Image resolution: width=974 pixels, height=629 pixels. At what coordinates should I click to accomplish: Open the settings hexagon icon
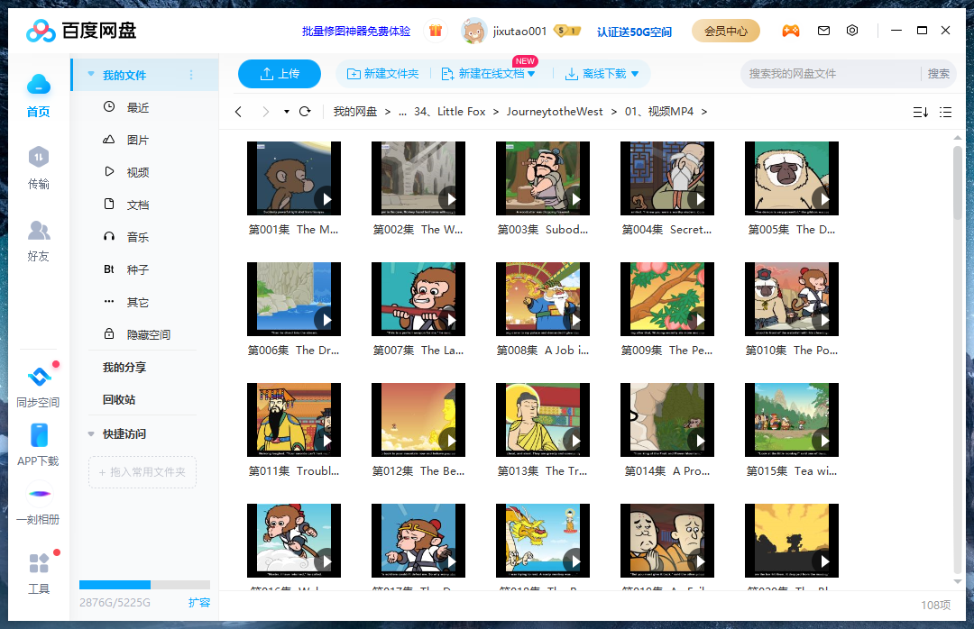click(852, 31)
